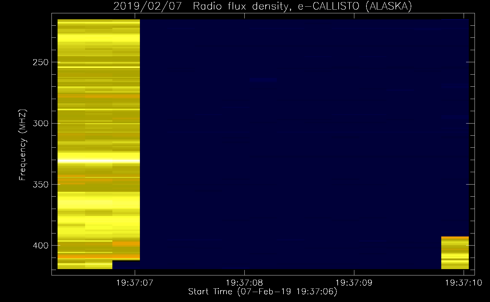Click the 19:37:08 time tick label
490x302 pixels.
pos(244,283)
